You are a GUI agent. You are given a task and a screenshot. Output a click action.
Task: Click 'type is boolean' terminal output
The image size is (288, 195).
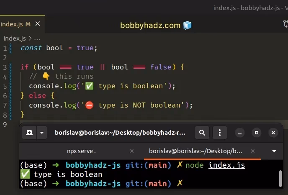point(68,174)
